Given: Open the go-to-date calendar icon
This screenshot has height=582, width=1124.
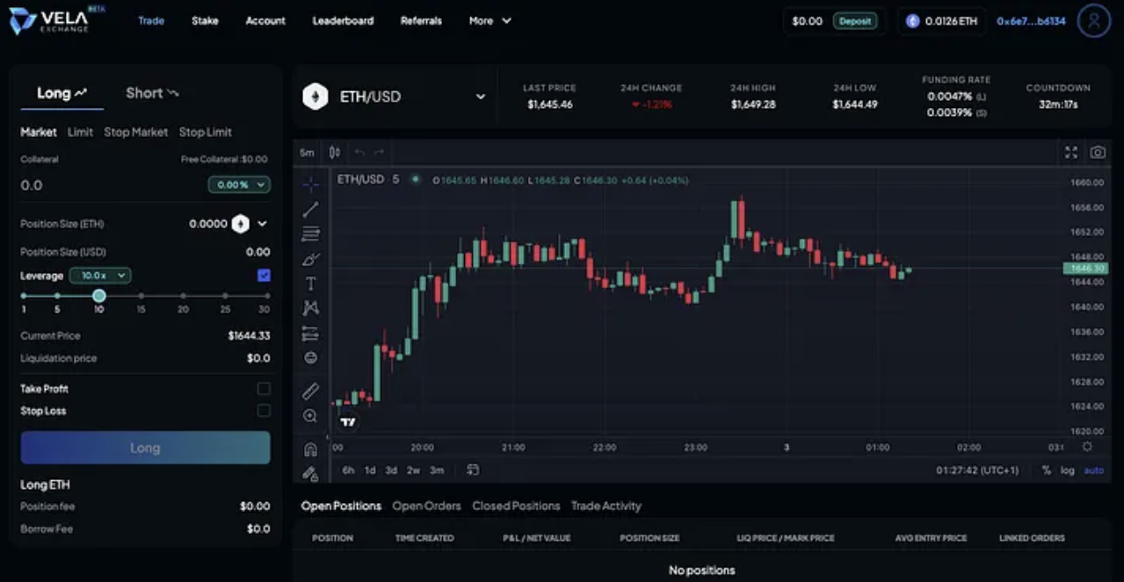Looking at the screenshot, I should point(473,470).
